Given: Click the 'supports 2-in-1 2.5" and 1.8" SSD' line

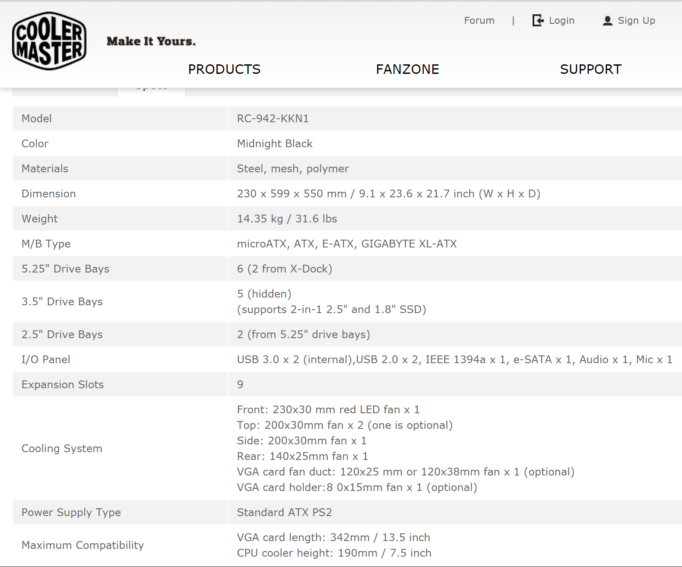Looking at the screenshot, I should pos(332,310).
